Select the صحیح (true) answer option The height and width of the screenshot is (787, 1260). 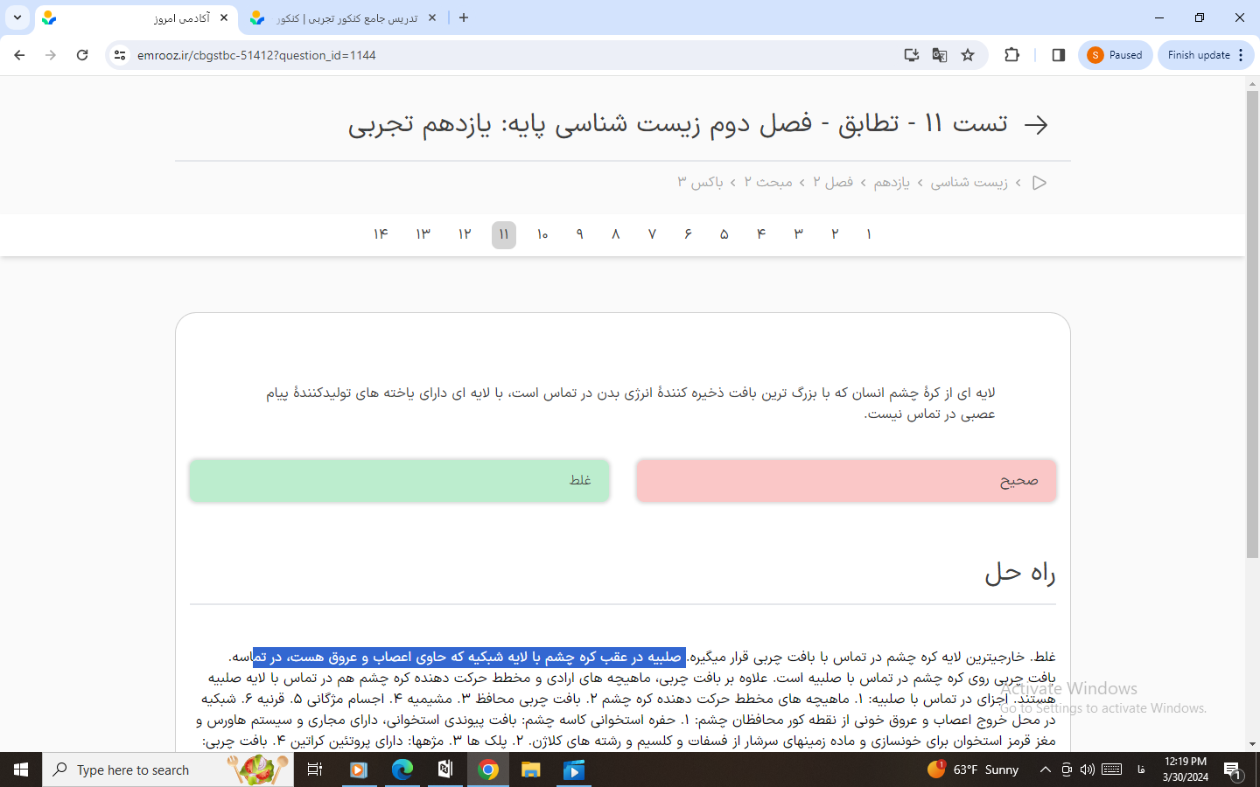845,481
